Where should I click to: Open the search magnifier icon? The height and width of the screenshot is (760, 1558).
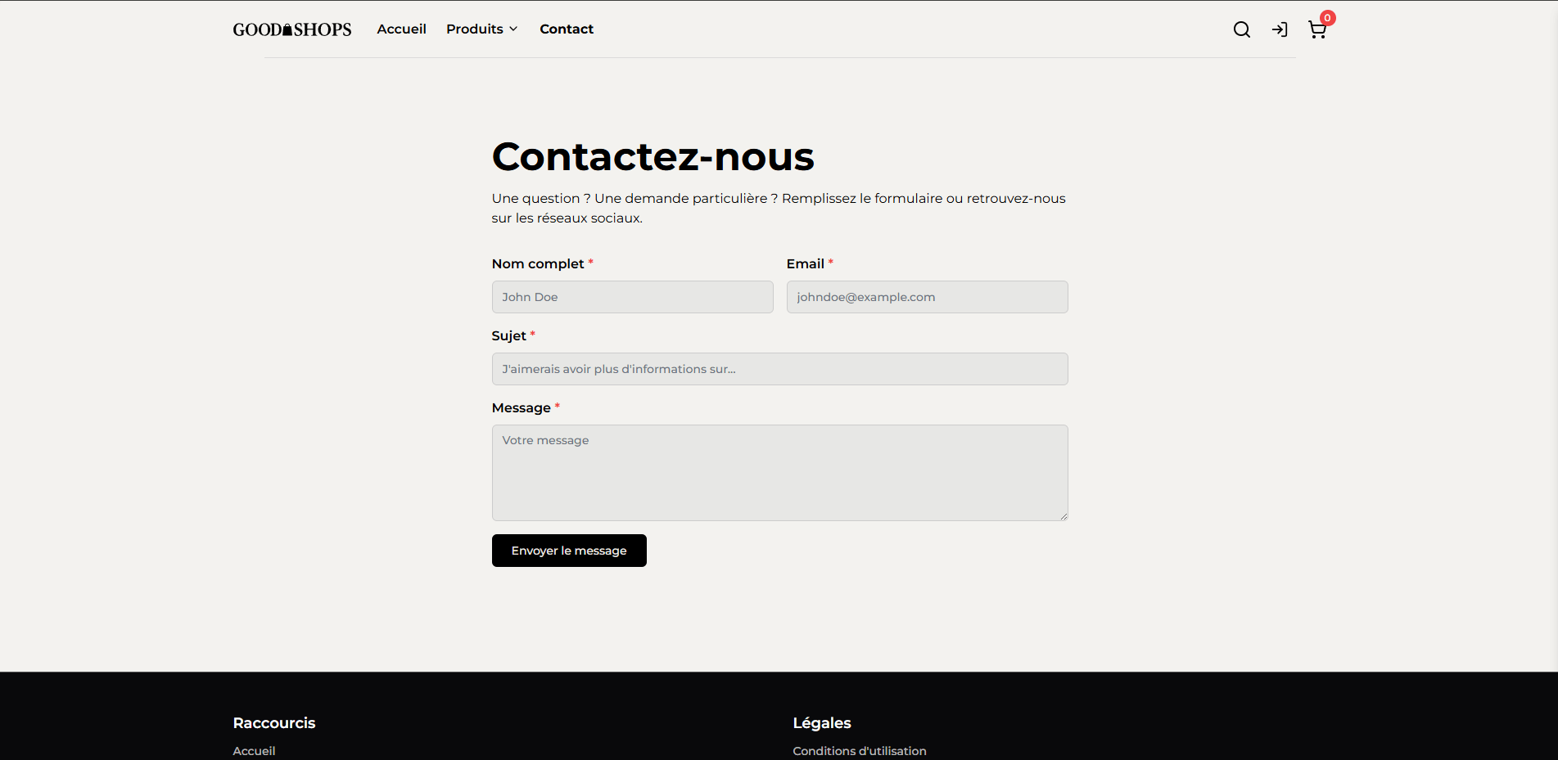(x=1241, y=29)
